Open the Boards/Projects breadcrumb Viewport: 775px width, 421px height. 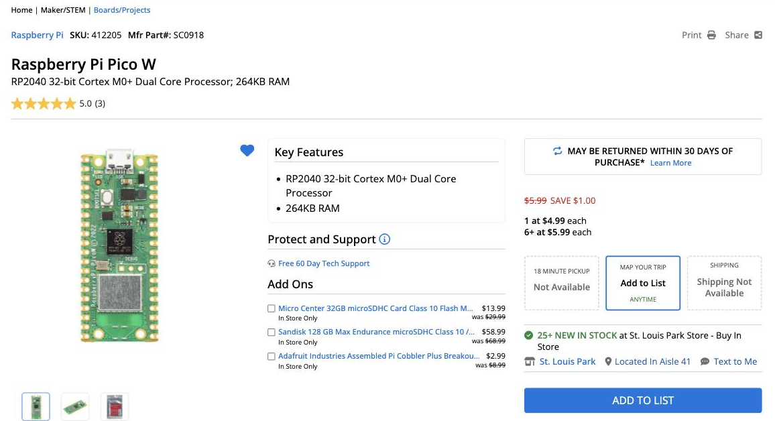[122, 10]
